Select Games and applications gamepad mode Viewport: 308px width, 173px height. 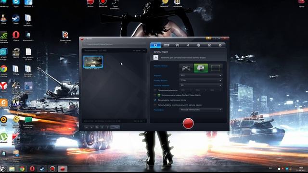186,68
